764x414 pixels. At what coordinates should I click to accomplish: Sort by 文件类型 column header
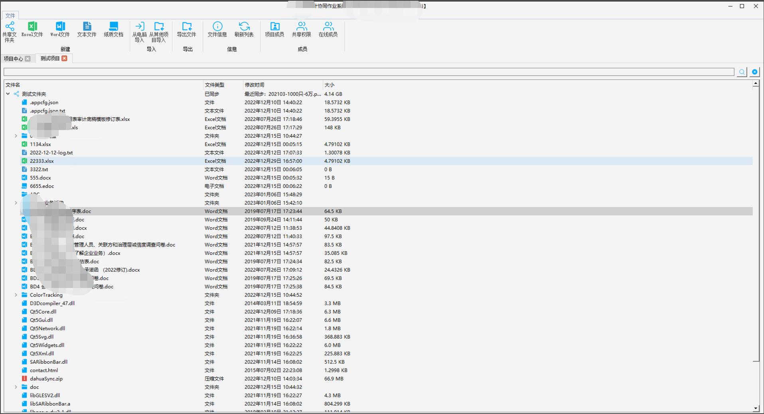(x=223, y=85)
